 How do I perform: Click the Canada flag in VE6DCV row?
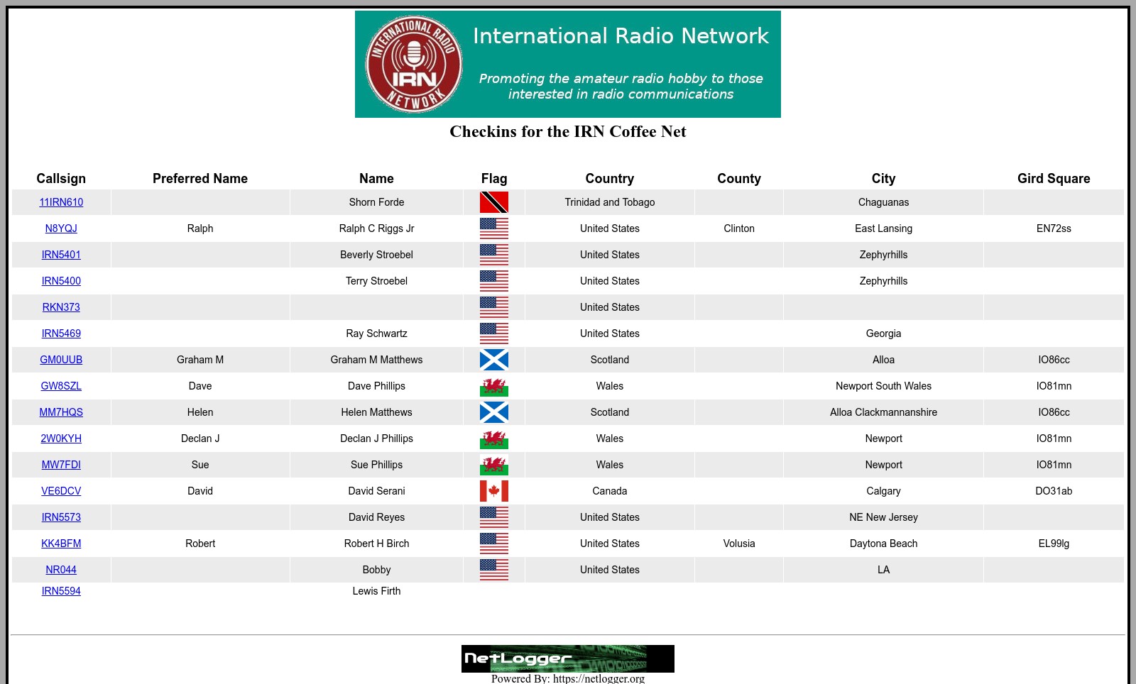point(493,491)
